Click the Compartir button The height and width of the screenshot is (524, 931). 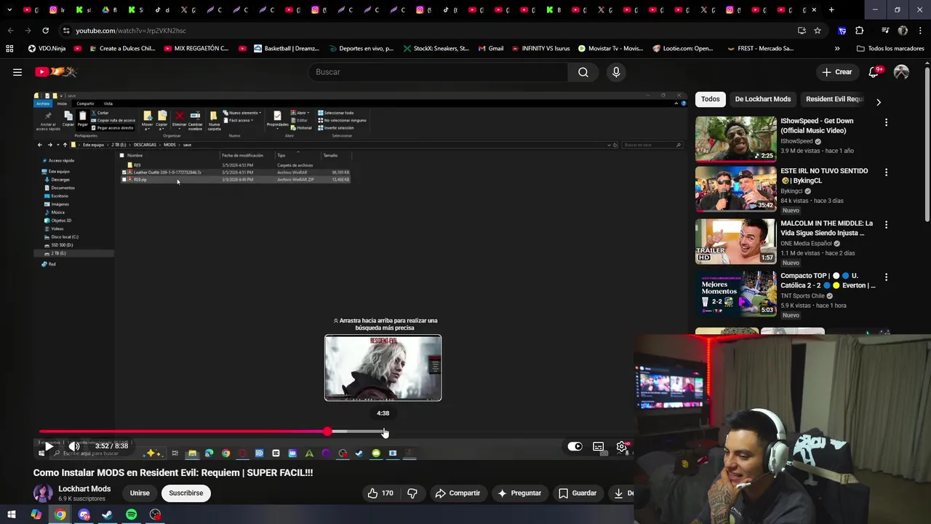[x=457, y=493]
